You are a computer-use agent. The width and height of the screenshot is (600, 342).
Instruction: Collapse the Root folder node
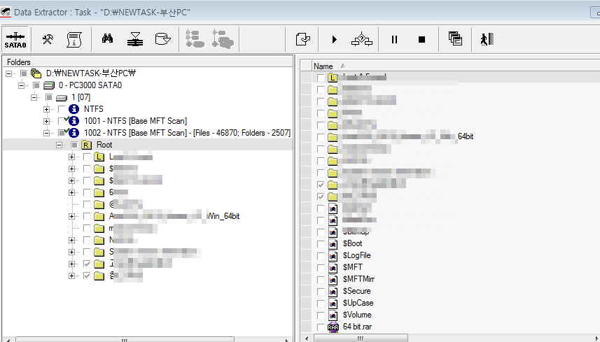59,145
